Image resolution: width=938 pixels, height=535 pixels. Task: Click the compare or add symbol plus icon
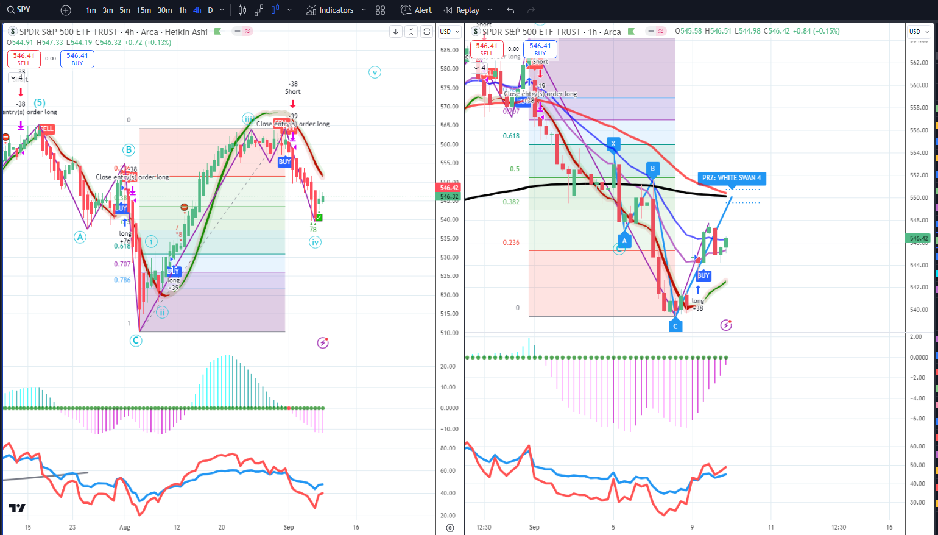pyautogui.click(x=66, y=10)
